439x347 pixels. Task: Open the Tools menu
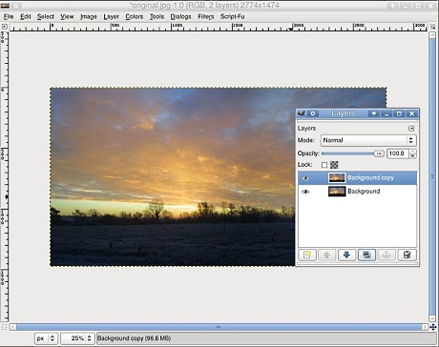[157, 16]
